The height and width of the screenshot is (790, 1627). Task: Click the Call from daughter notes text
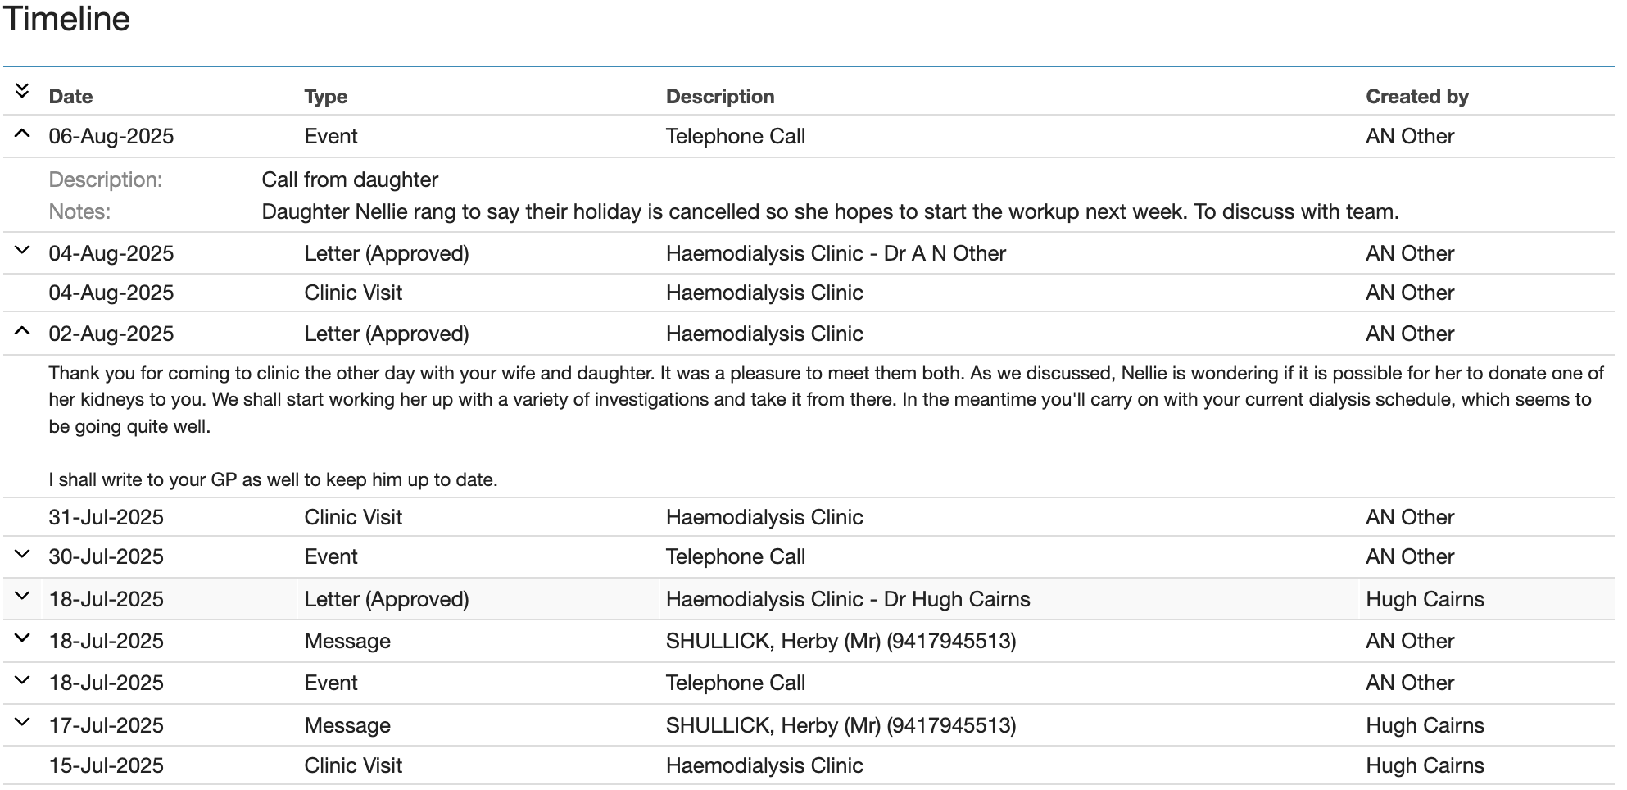829,211
